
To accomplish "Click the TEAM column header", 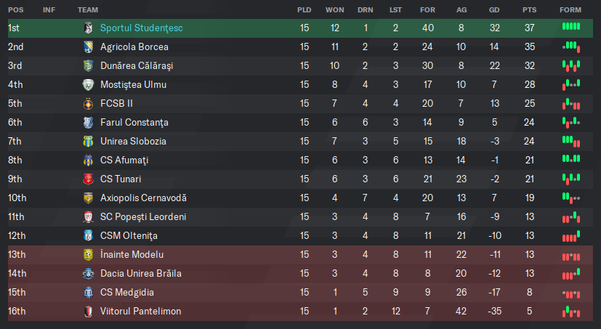I will (88, 10).
